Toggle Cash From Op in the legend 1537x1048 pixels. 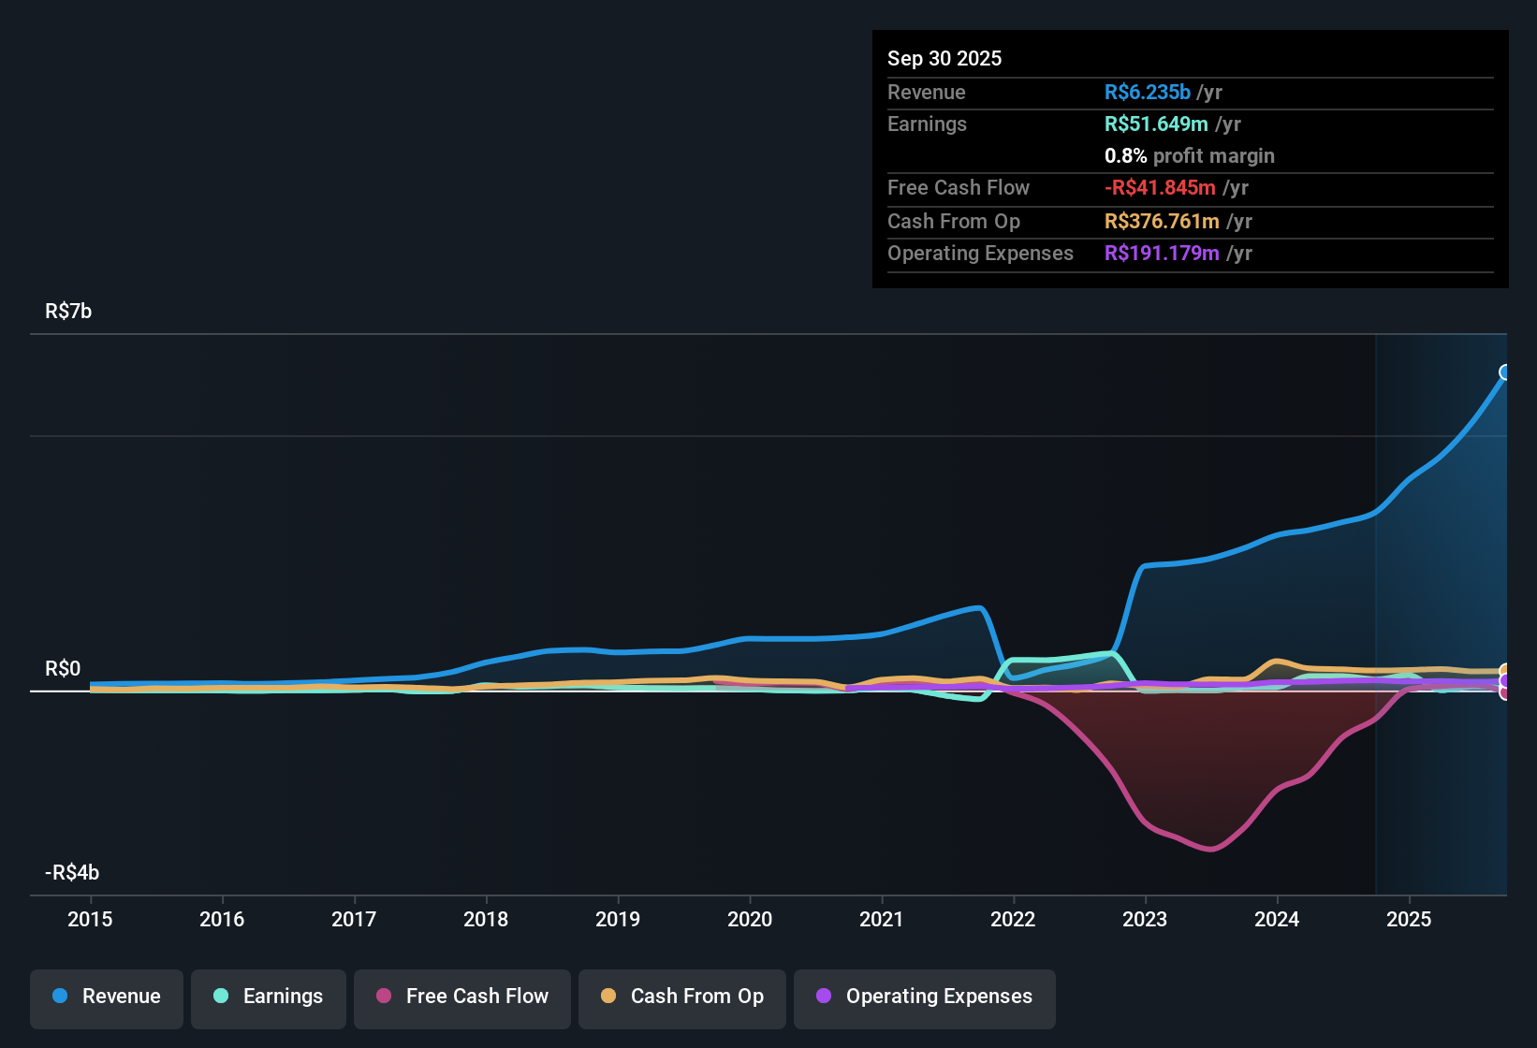coord(681,997)
